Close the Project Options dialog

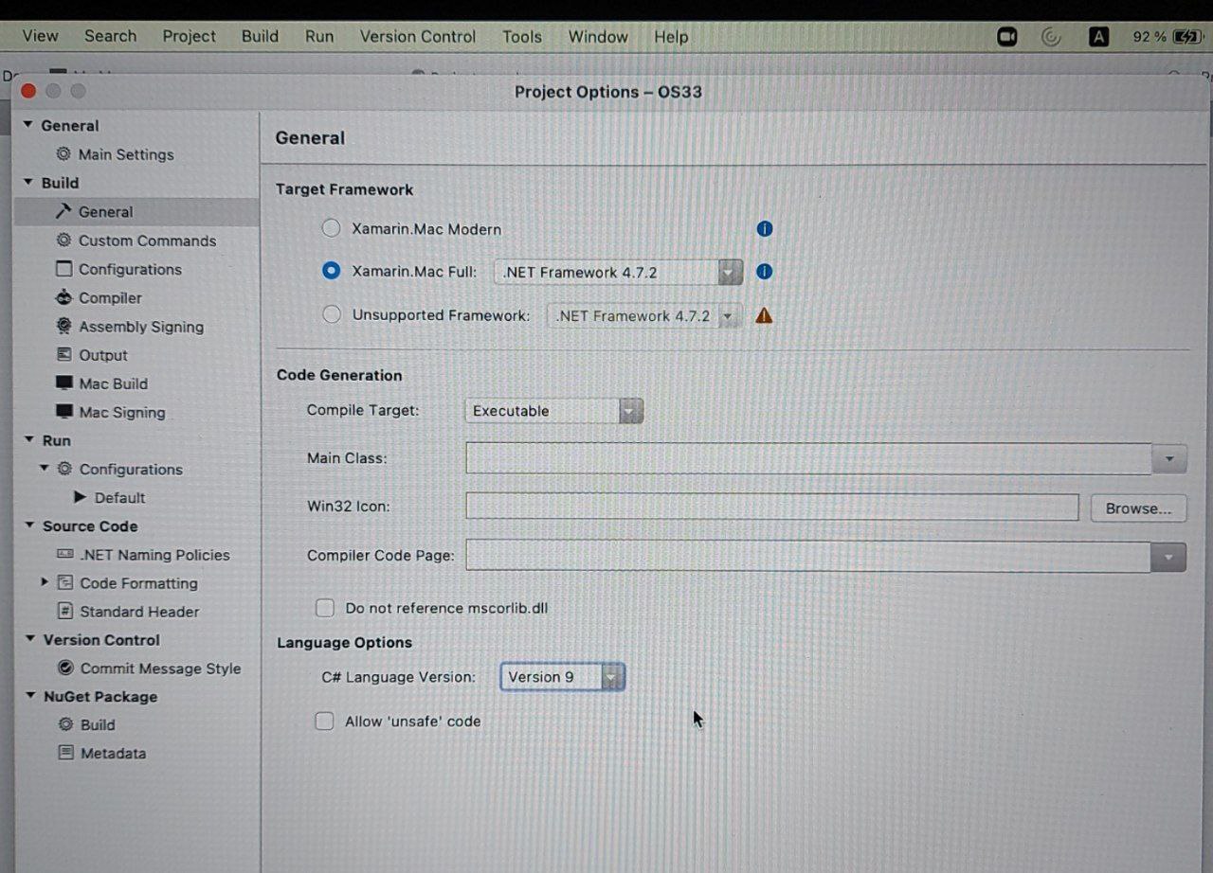pos(28,91)
